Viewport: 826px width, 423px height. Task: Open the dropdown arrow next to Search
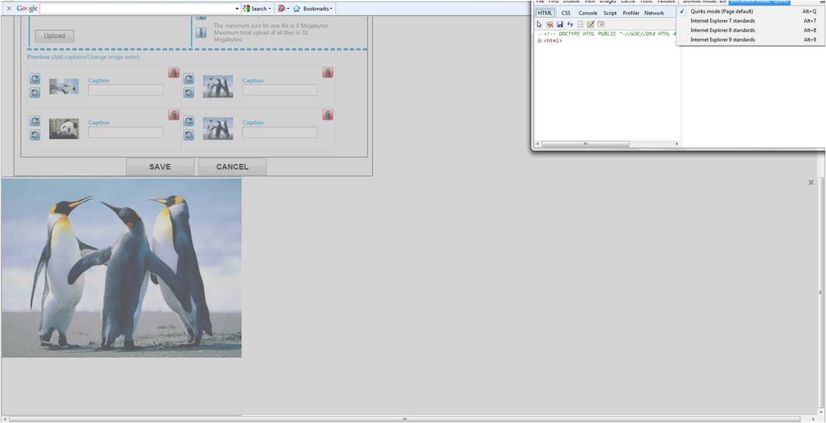[269, 8]
